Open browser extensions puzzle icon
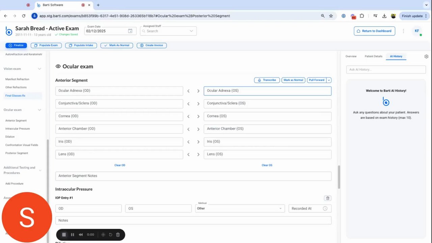 pyautogui.click(x=362, y=16)
